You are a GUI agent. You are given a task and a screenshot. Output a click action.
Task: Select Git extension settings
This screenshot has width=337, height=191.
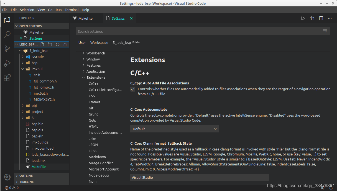[x=91, y=108]
